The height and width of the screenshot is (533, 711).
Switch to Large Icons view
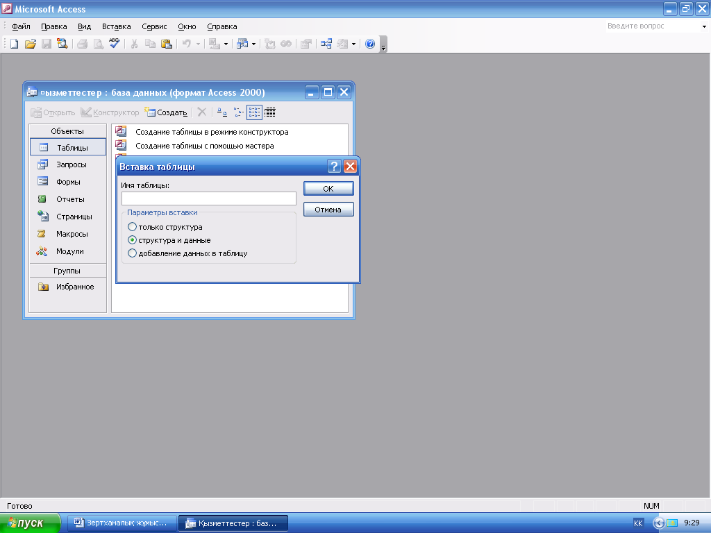tap(221, 112)
